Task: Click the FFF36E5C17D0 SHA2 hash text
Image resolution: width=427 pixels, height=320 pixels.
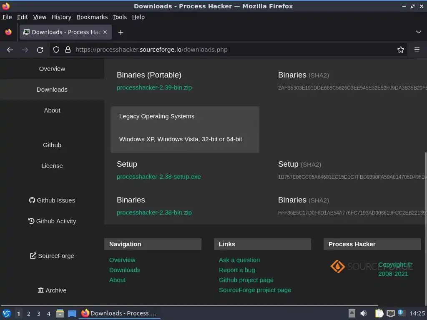Action: (x=352, y=213)
